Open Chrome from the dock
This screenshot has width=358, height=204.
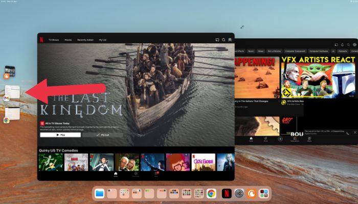click(x=211, y=193)
